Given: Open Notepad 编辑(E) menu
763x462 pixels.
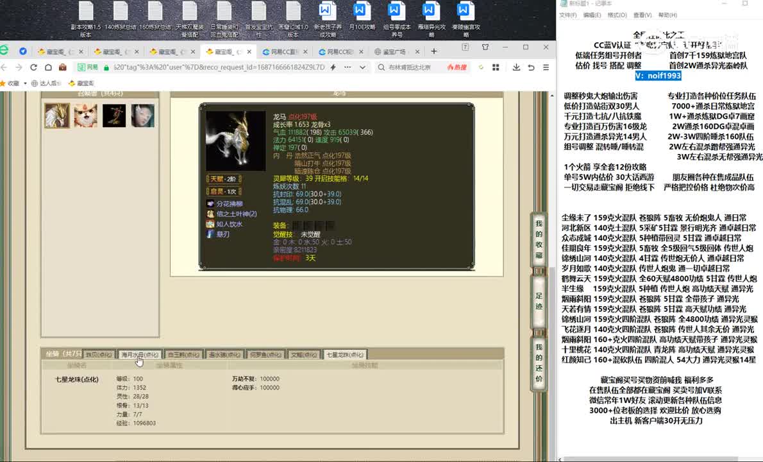Looking at the screenshot, I should coord(592,15).
